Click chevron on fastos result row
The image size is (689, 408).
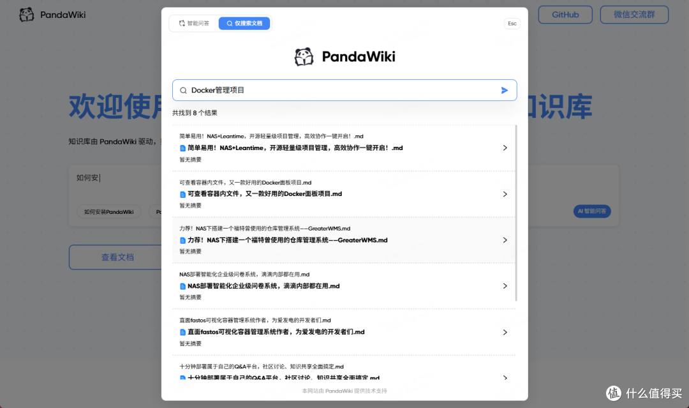pyautogui.click(x=505, y=333)
